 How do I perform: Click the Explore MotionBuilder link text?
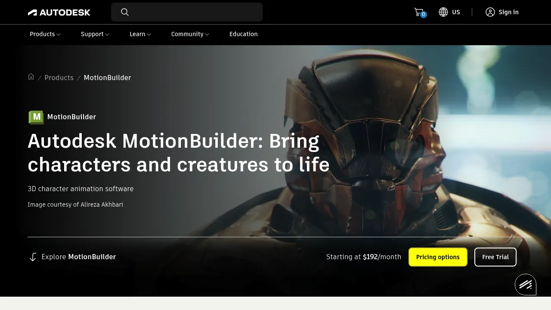pyautogui.click(x=79, y=257)
